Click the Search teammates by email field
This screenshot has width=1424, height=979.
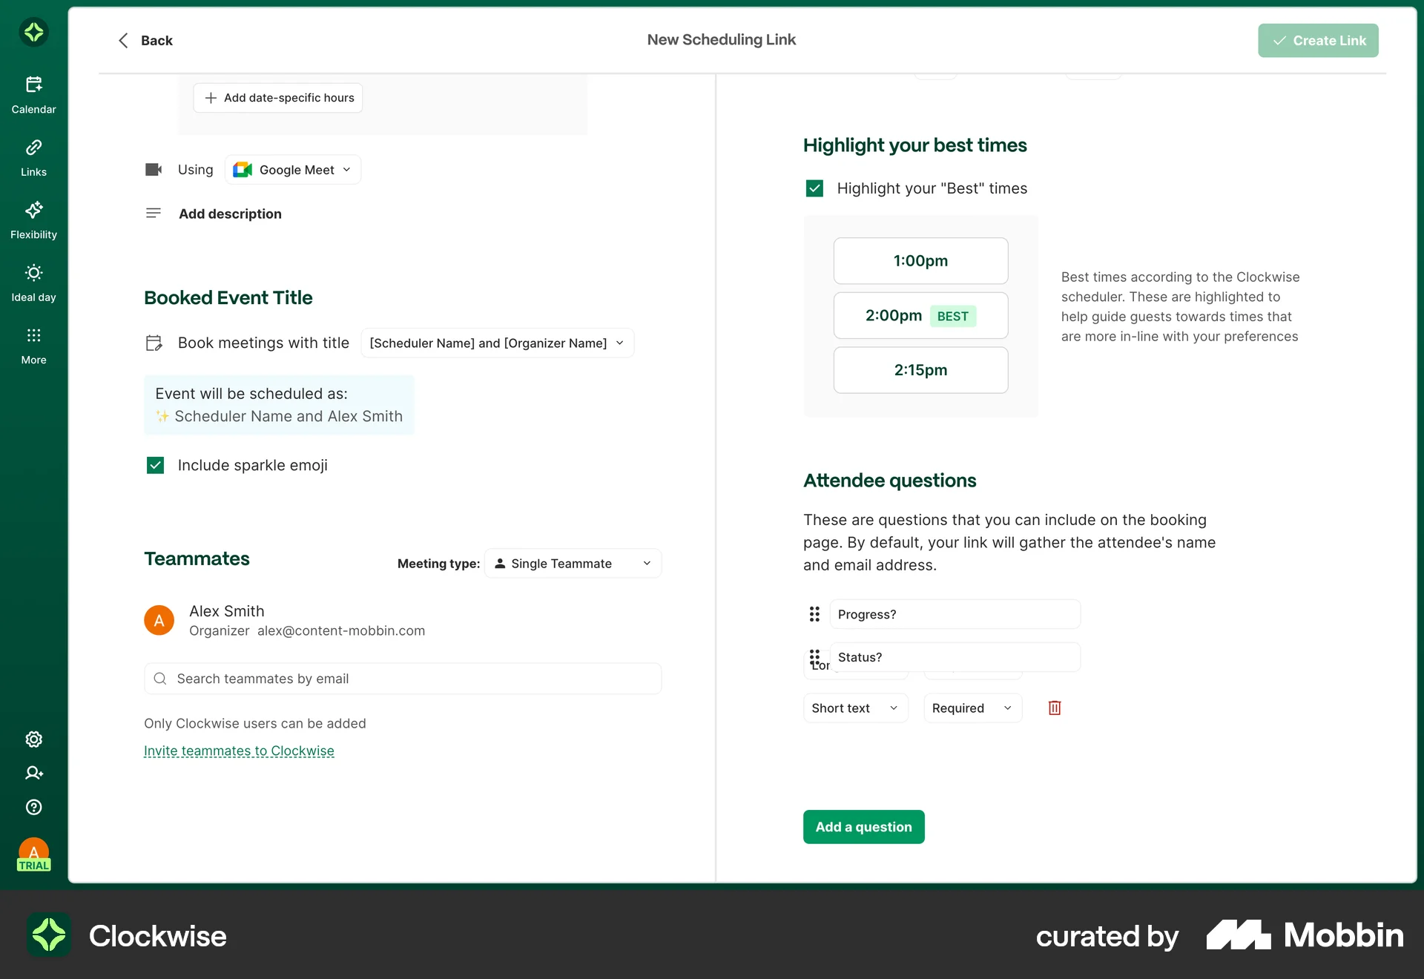pos(402,678)
